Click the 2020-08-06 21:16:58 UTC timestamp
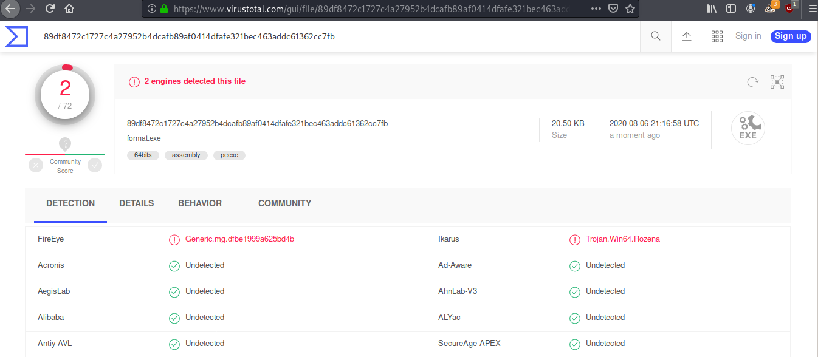The width and height of the screenshot is (818, 357). [x=655, y=123]
